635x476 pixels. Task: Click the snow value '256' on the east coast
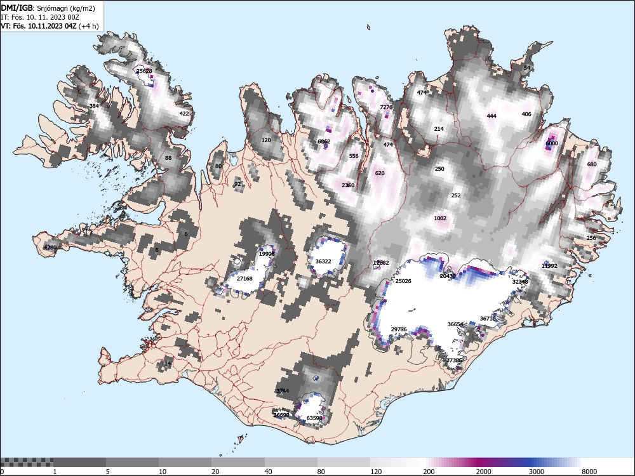tap(591, 238)
